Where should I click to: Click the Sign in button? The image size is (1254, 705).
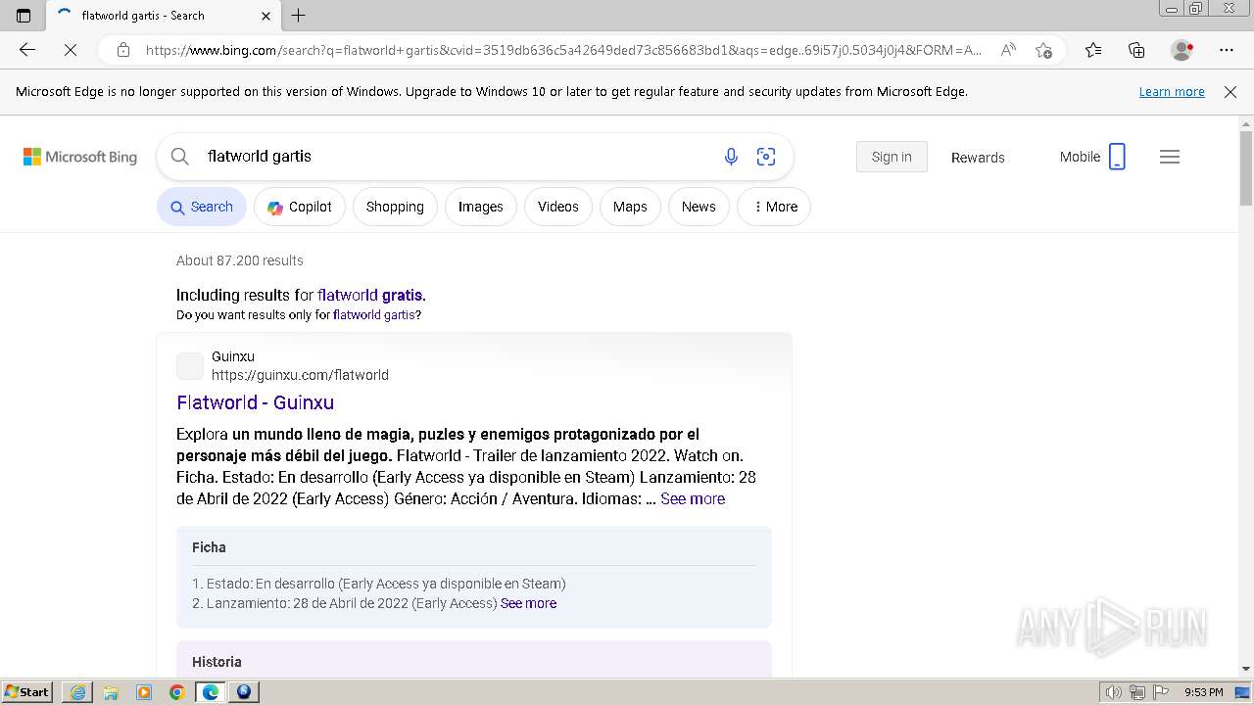pos(892,157)
